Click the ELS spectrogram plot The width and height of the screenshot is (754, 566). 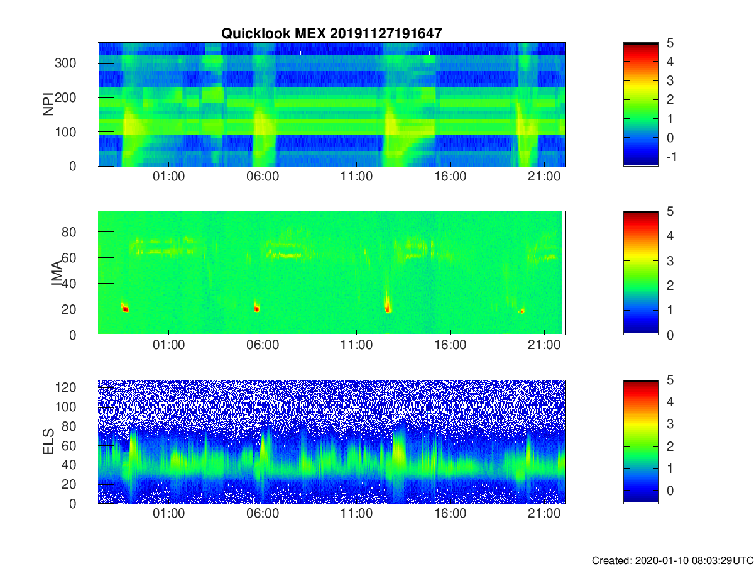pos(331,441)
